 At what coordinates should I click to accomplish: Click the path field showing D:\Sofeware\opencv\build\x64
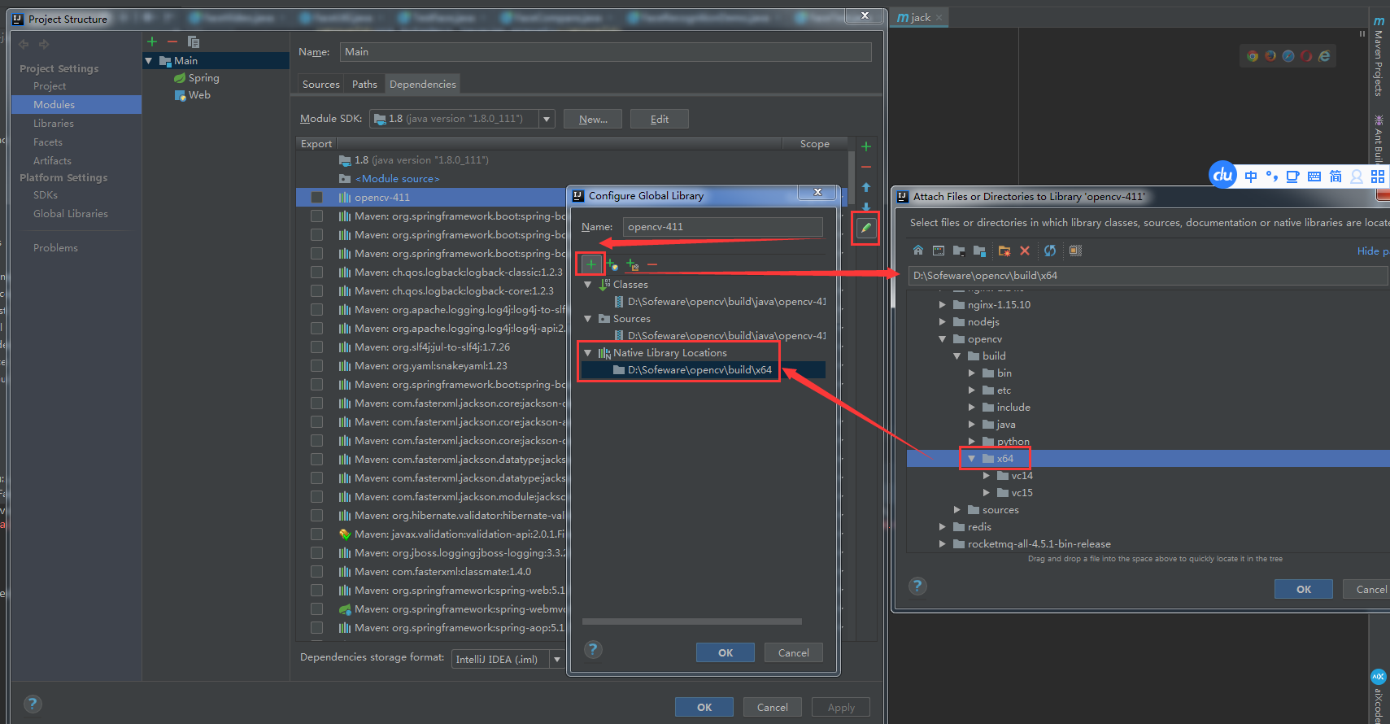(x=1148, y=276)
